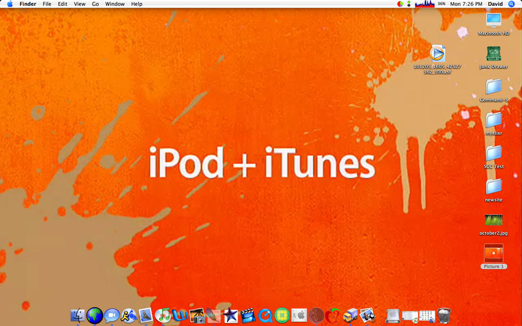Open the Help menu

point(136,4)
